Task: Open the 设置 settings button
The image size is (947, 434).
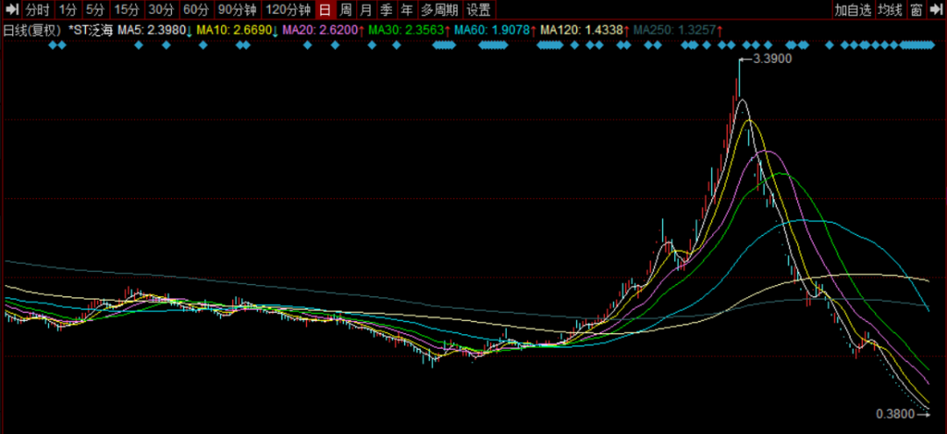Action: coord(478,11)
